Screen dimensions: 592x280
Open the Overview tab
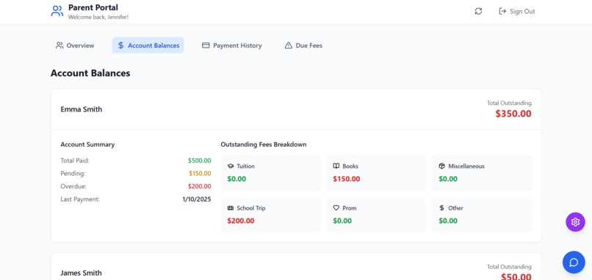pos(75,45)
